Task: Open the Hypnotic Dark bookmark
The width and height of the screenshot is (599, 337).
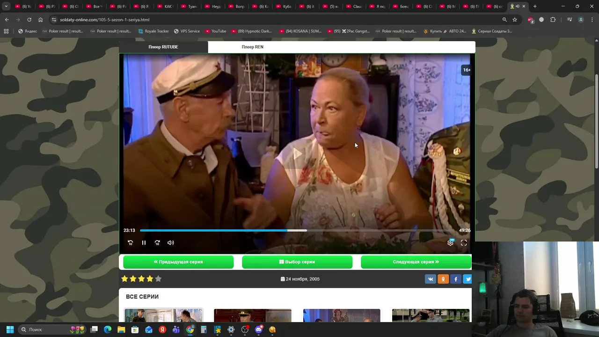Action: (x=251, y=31)
